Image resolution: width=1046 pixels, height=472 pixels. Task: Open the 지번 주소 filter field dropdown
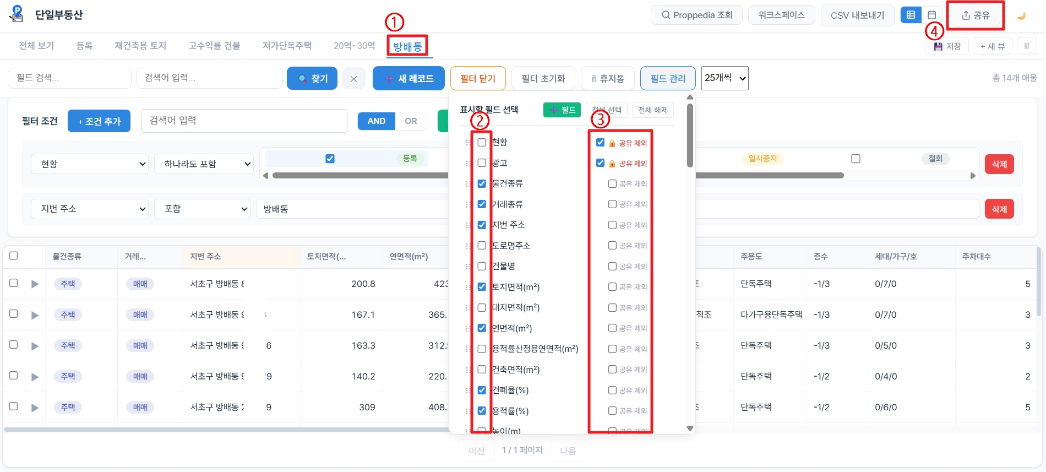(90, 209)
